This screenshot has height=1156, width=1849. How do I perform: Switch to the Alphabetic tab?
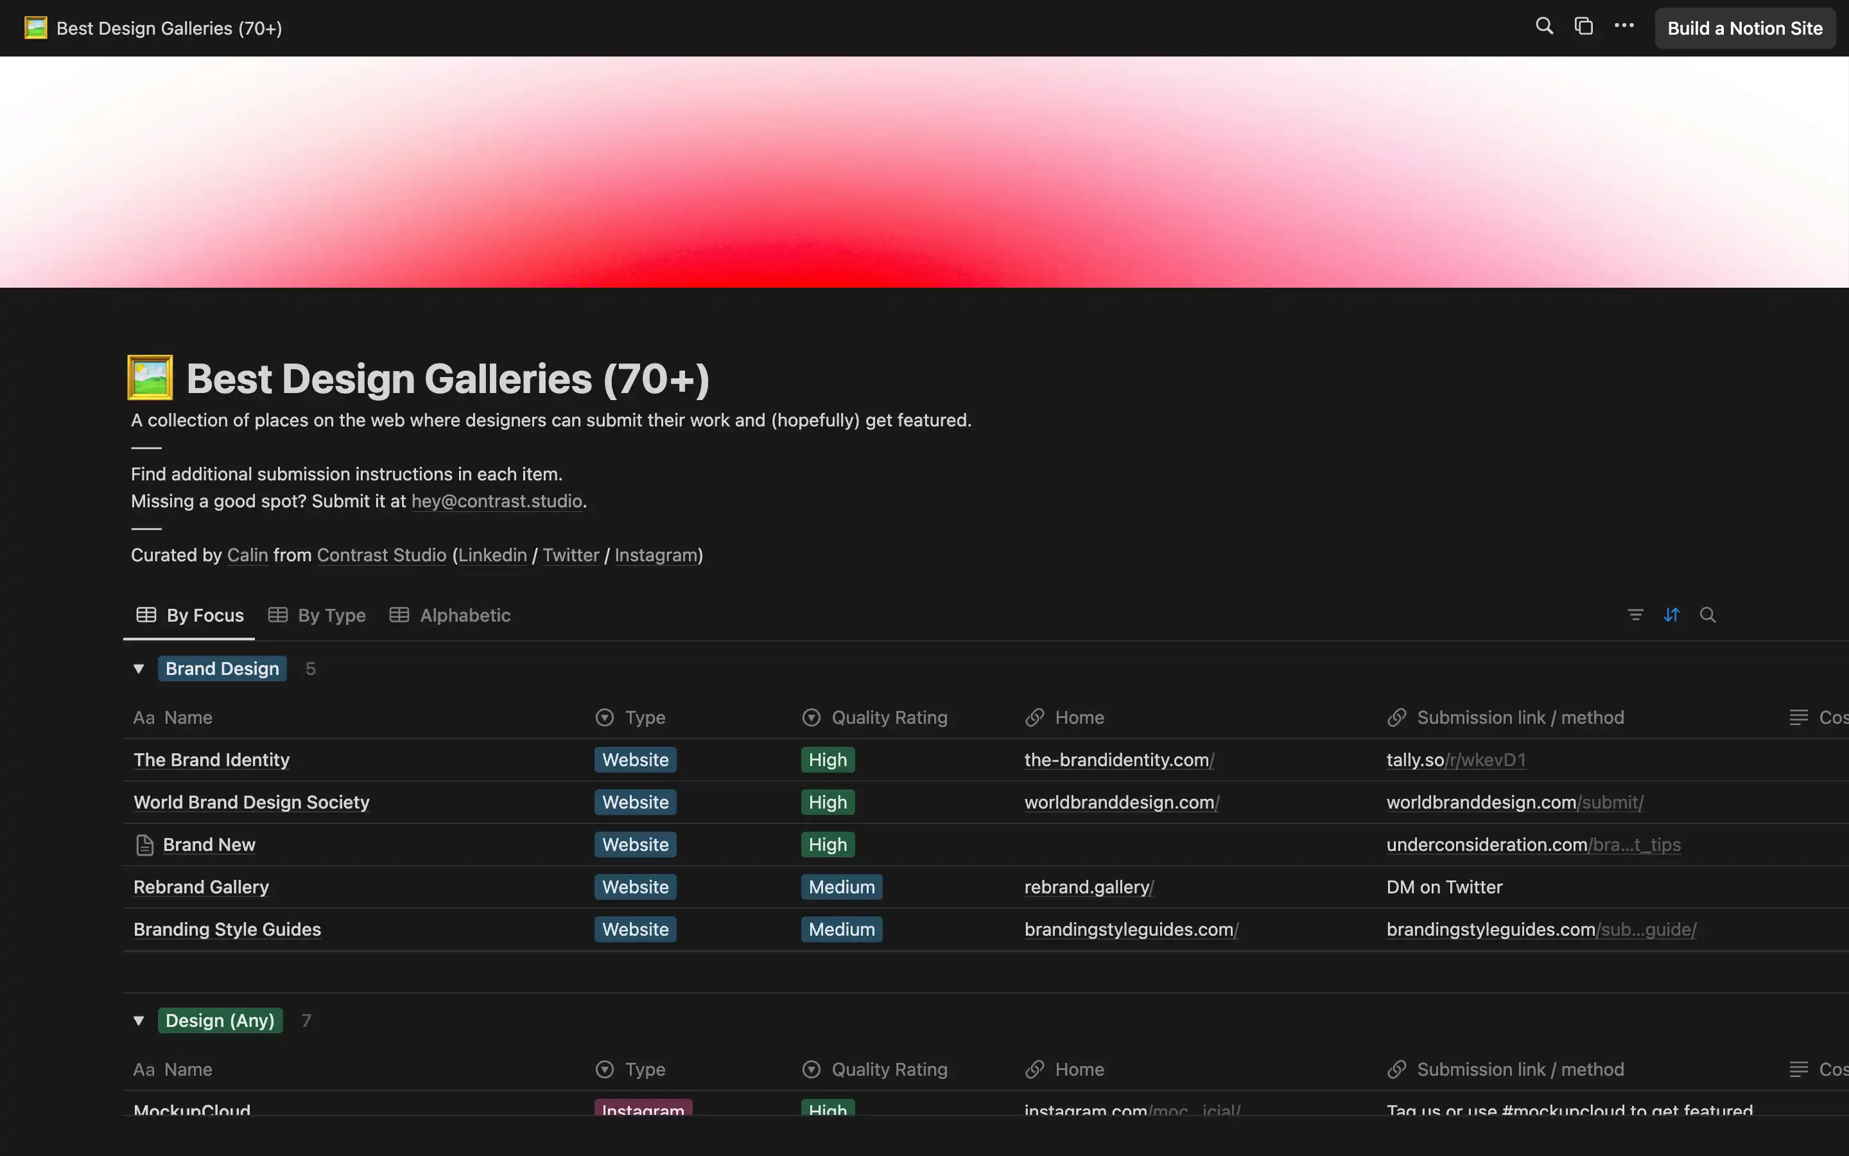450,615
